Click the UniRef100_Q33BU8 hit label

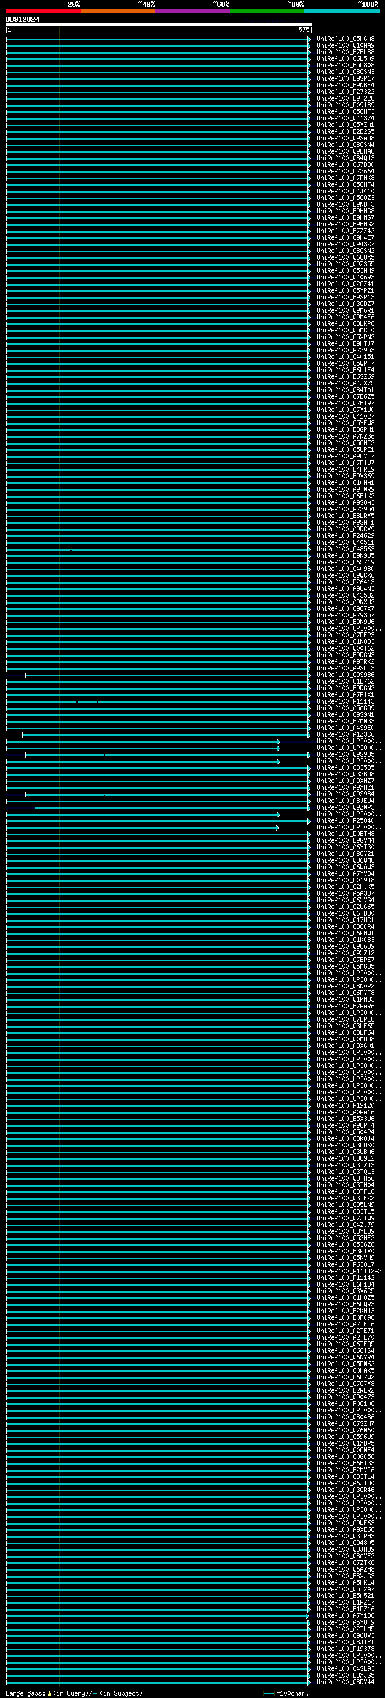pyautogui.click(x=345, y=775)
